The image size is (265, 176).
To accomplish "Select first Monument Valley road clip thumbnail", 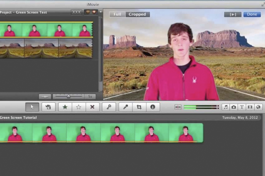I will [x=12, y=48].
